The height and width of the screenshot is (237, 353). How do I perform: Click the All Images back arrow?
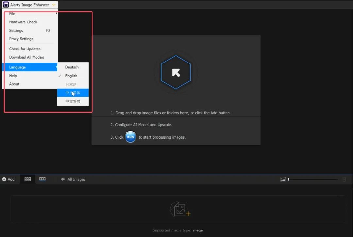[63, 179]
